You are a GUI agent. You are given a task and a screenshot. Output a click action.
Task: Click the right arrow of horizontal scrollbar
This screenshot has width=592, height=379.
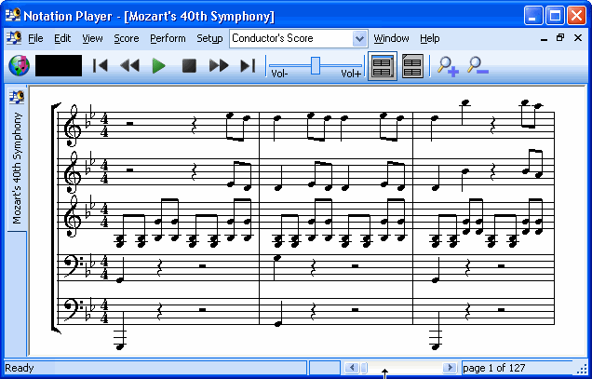450,368
